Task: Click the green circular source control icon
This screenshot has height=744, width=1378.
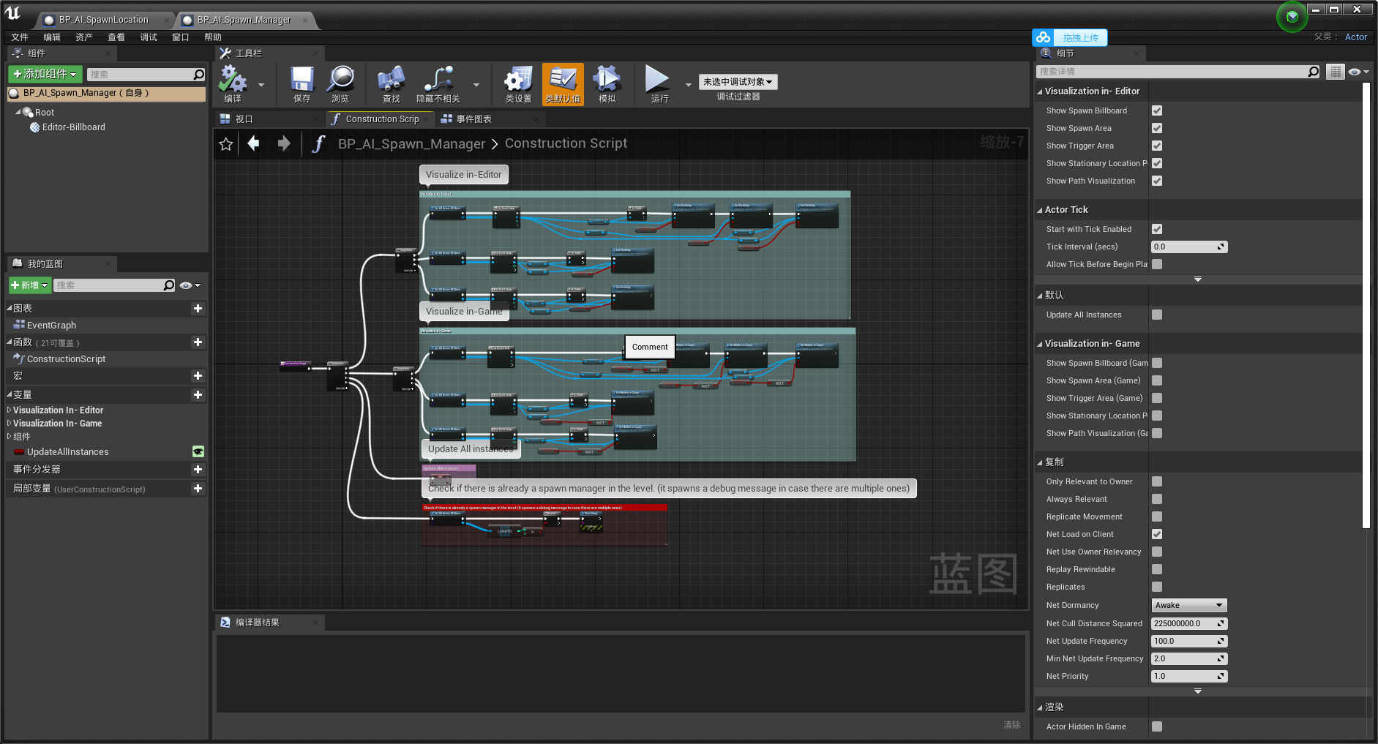Action: pyautogui.click(x=1292, y=17)
